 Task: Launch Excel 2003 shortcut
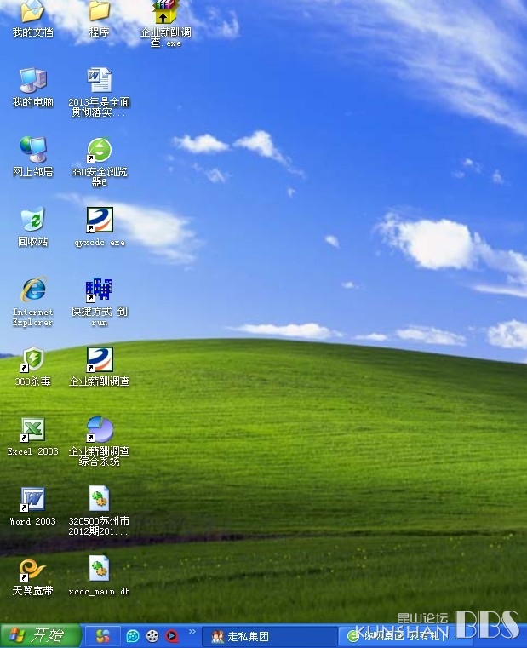[32, 430]
